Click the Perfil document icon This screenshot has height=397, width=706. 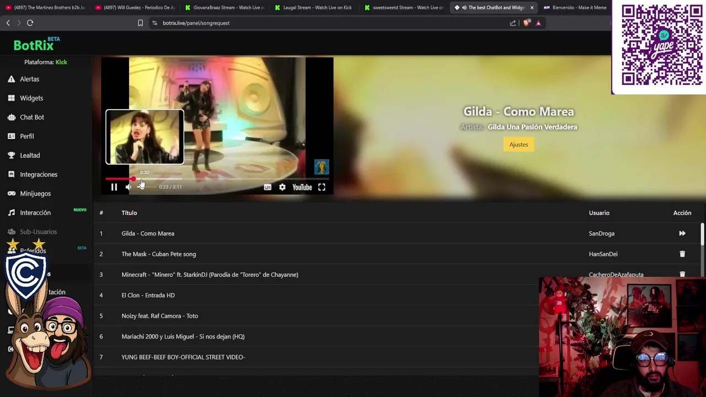pyautogui.click(x=11, y=136)
